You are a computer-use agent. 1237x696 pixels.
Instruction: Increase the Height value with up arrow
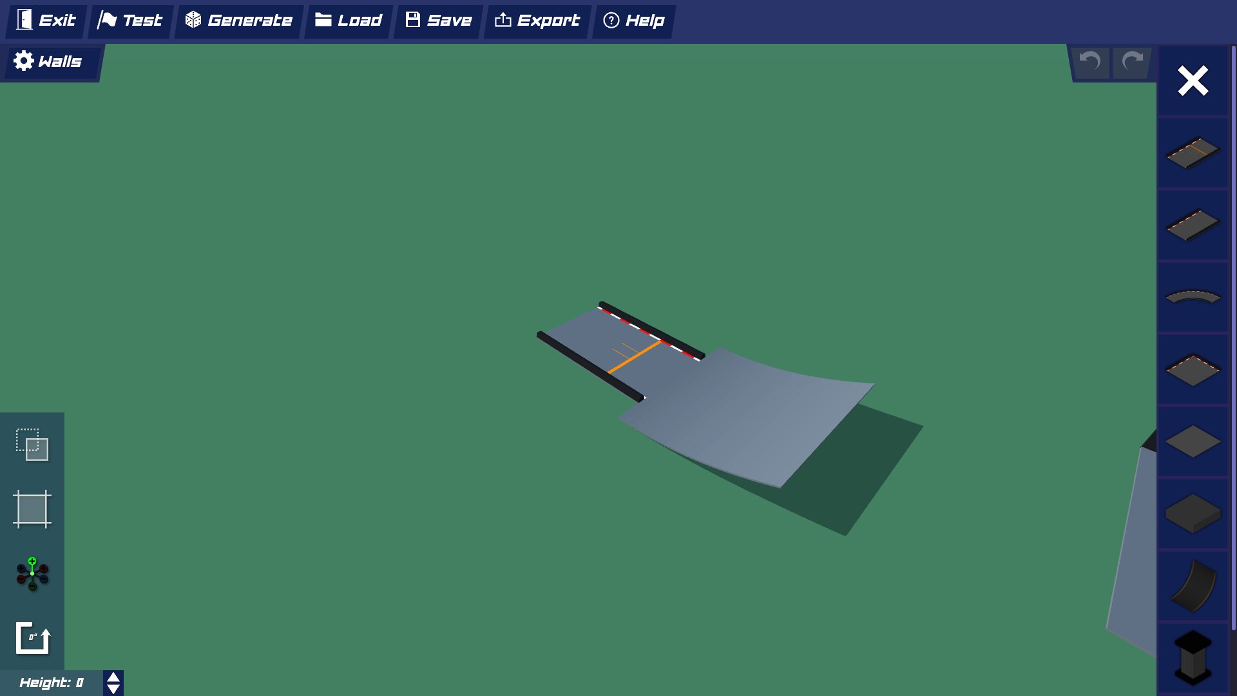[113, 677]
